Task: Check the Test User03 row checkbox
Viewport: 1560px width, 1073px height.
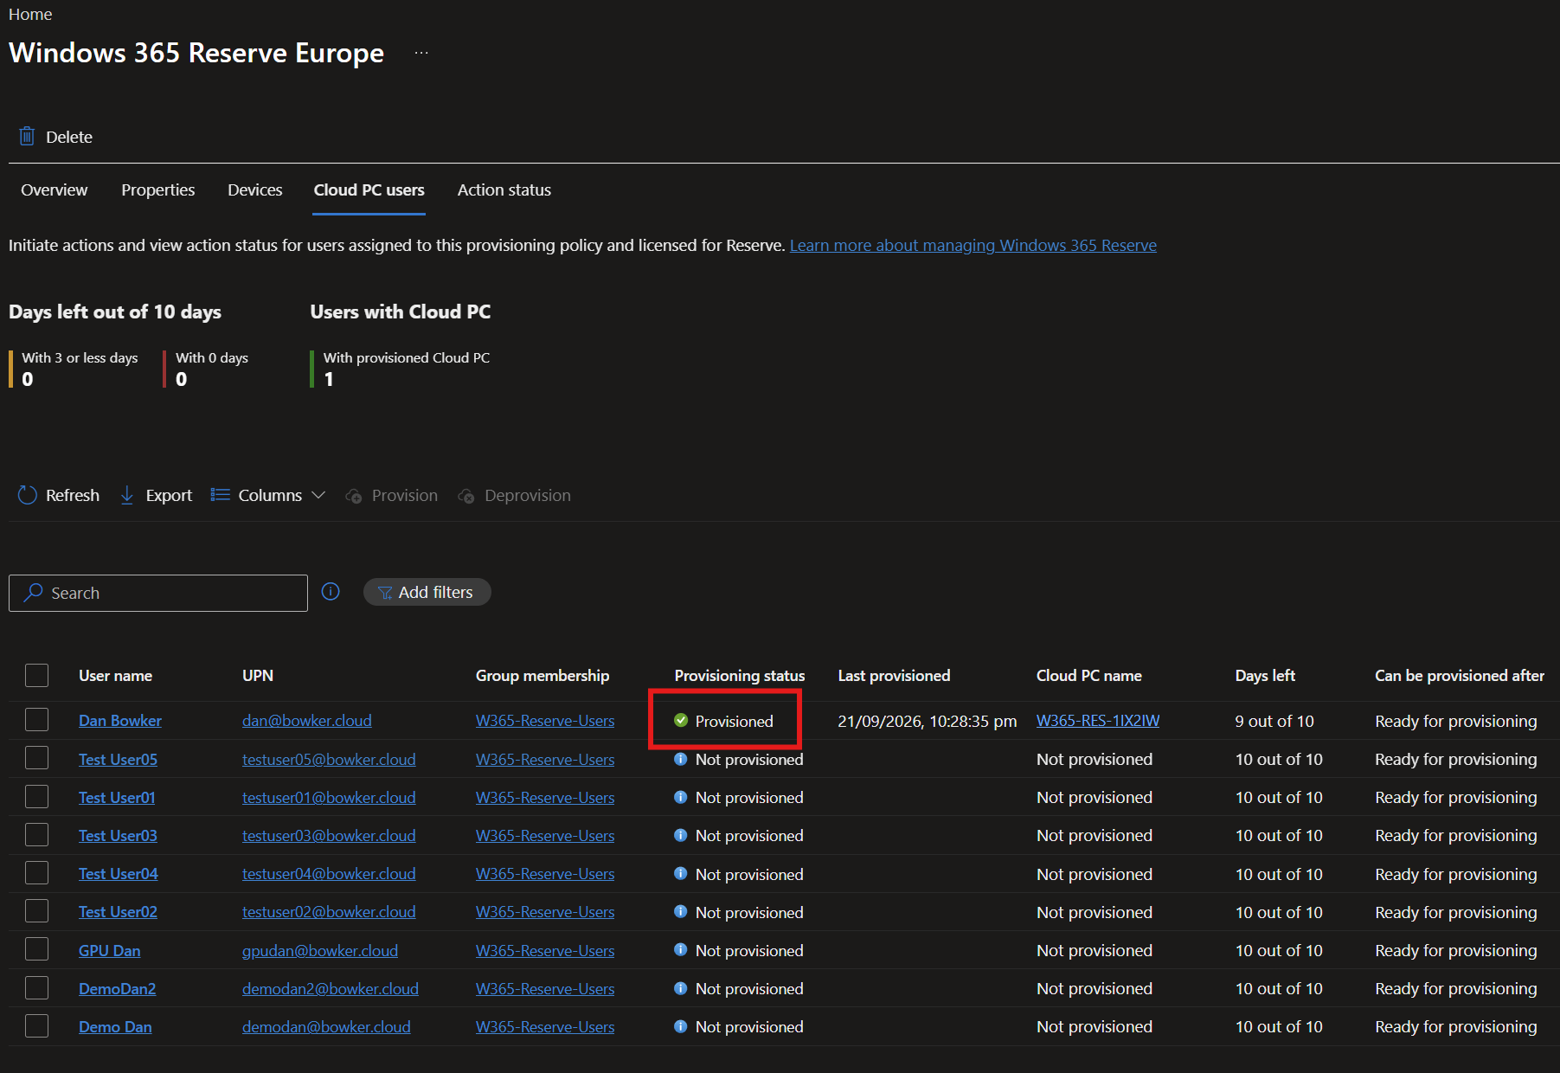Action: pyautogui.click(x=36, y=834)
